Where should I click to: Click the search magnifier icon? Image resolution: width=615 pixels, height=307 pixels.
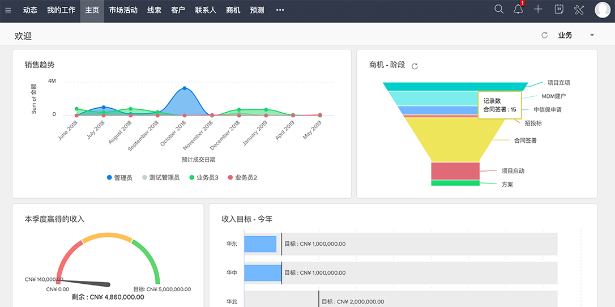pyautogui.click(x=499, y=9)
